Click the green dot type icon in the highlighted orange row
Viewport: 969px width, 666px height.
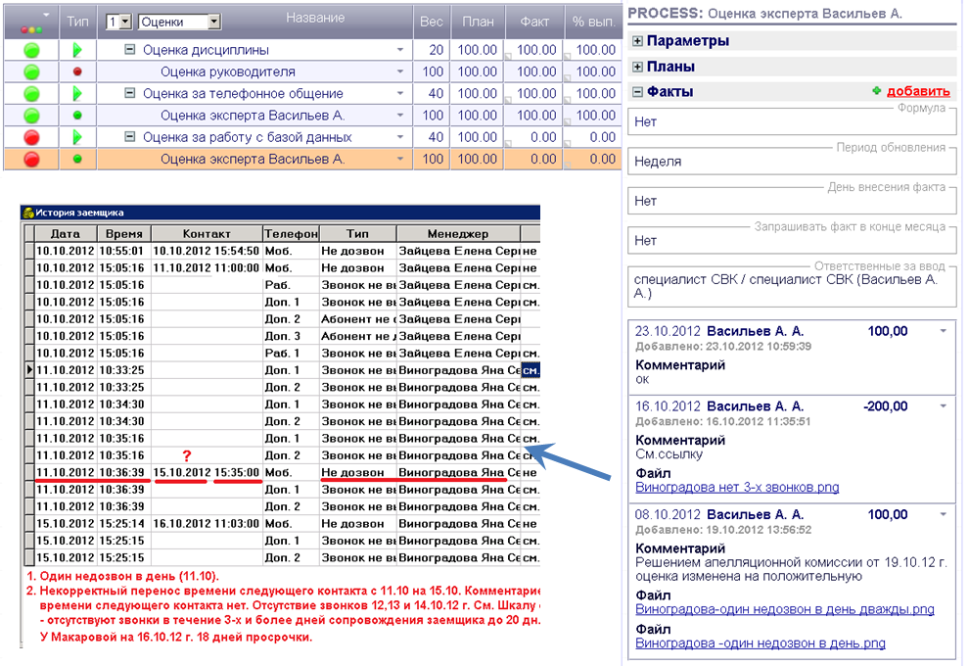pos(77,159)
